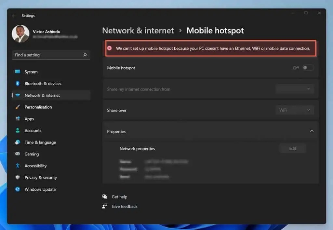Click the Network & internet globe icon
This screenshot has height=230, width=333.
(18, 95)
